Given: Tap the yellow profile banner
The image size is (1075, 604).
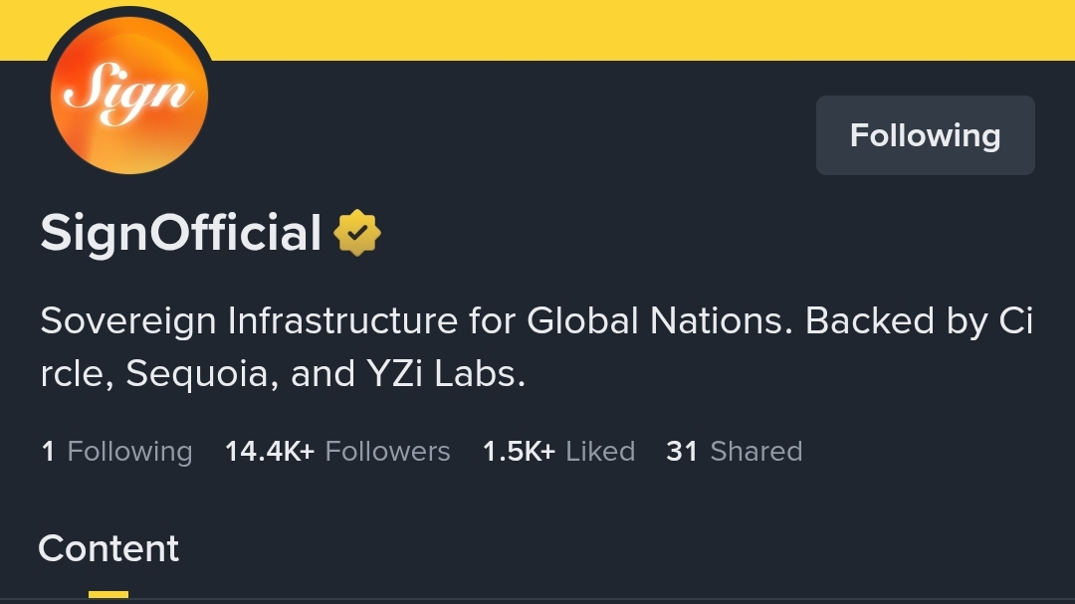Looking at the screenshot, I should (637, 28).
